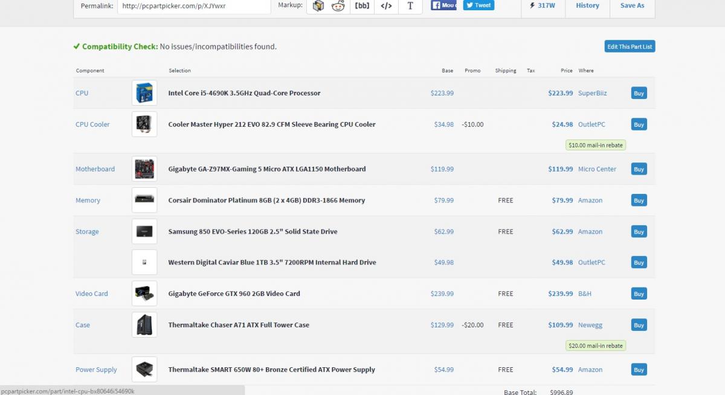Open Western Digital Caviar Blue details
The height and width of the screenshot is (395, 725).
pos(272,262)
